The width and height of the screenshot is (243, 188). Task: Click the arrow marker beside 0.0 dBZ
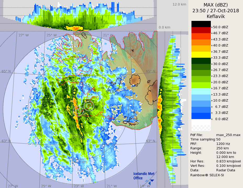212,119
